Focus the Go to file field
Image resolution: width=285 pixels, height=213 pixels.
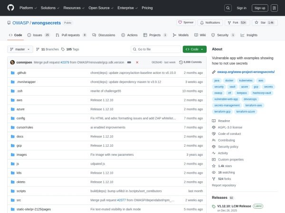[x=156, y=49]
